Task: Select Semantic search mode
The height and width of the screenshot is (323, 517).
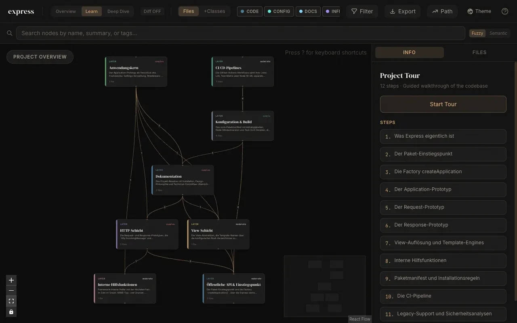Action: tap(498, 33)
